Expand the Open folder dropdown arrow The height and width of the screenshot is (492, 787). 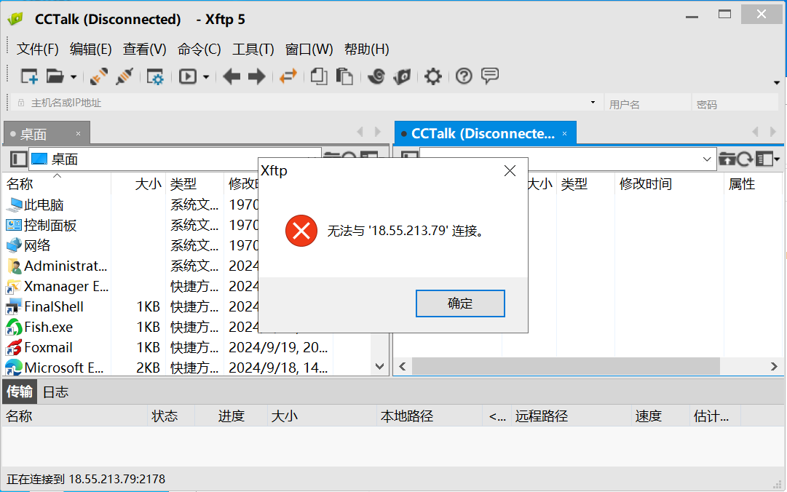74,77
